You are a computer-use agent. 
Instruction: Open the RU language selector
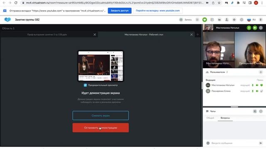click(251, 20)
